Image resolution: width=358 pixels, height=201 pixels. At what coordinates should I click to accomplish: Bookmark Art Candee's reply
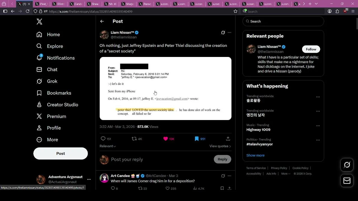pos(222,188)
